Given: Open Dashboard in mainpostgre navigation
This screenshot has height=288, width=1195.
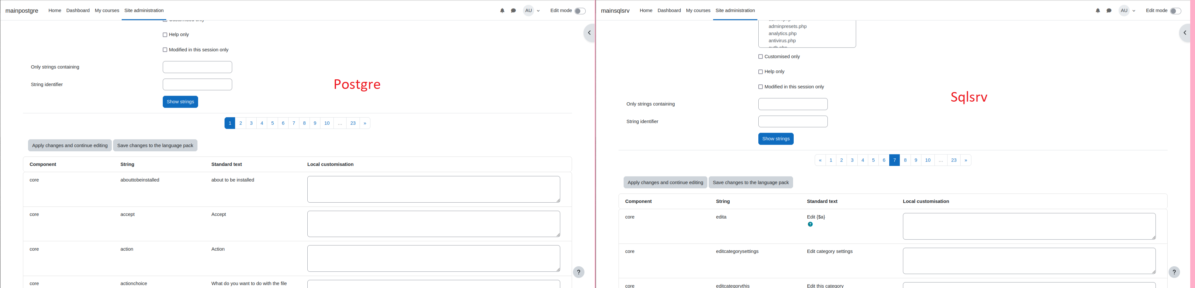Looking at the screenshot, I should (x=78, y=10).
